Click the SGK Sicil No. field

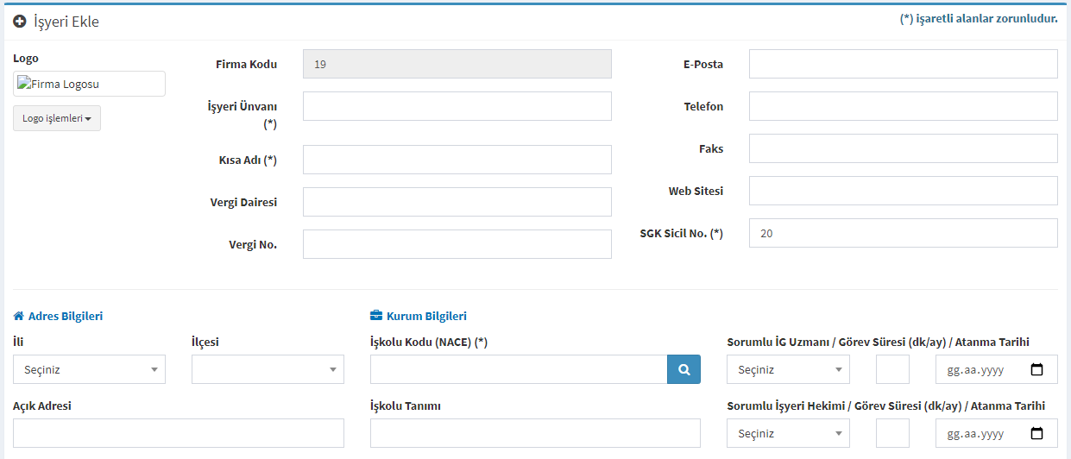pos(904,233)
